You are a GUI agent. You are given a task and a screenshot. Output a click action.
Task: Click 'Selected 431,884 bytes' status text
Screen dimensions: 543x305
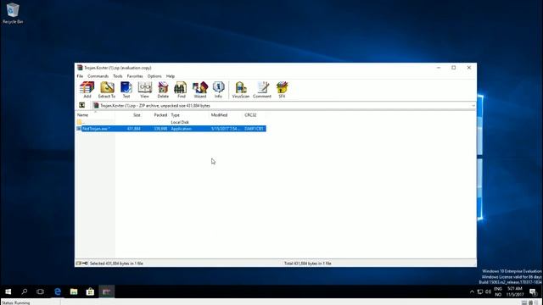[x=116, y=263]
